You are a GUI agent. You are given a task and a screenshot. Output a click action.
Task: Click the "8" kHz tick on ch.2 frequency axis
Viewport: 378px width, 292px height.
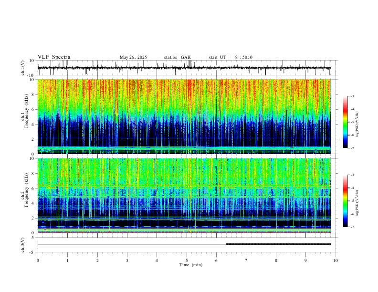(33, 174)
